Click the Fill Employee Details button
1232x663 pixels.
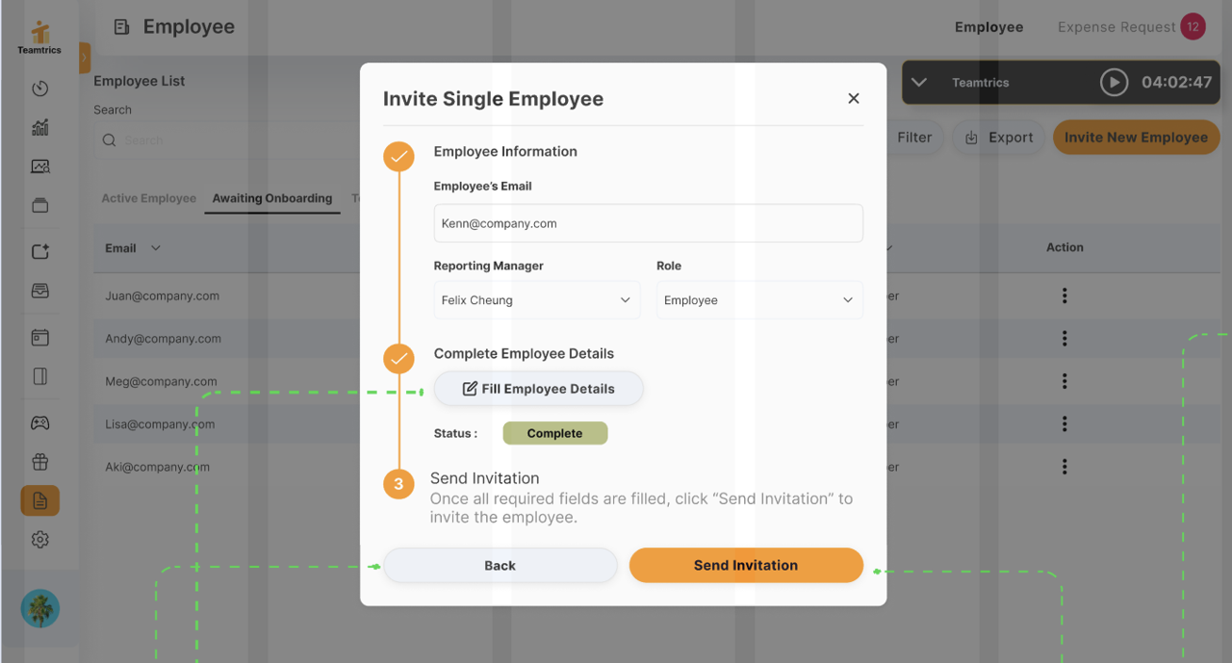tap(538, 388)
